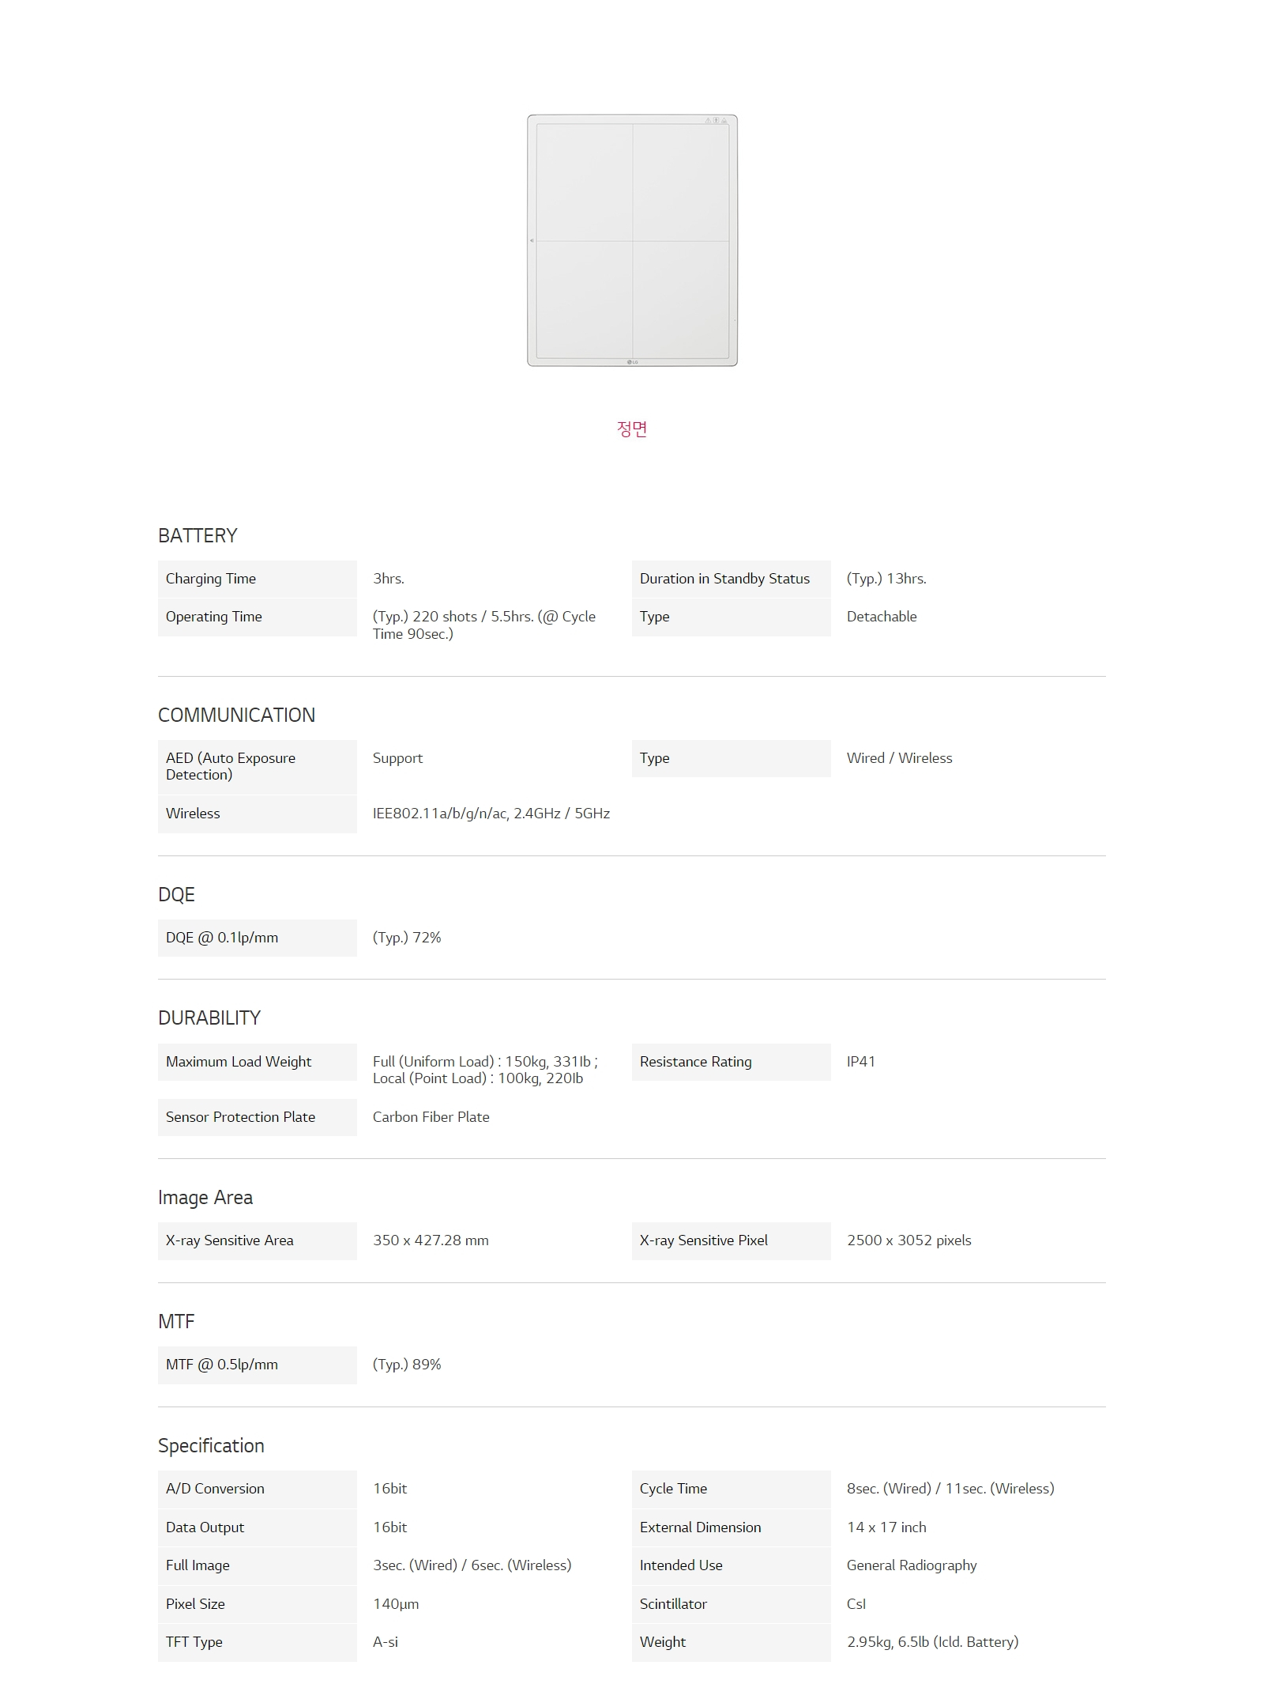Screen dimensions: 1264x1684
Task: Click the Charging Time label cell
Action: (x=257, y=579)
